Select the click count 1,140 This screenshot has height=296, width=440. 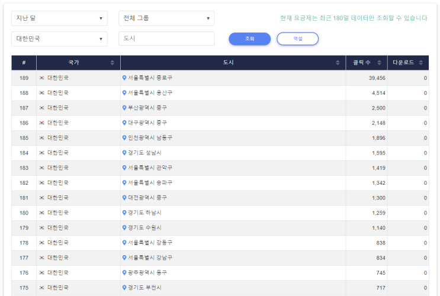[378, 228]
